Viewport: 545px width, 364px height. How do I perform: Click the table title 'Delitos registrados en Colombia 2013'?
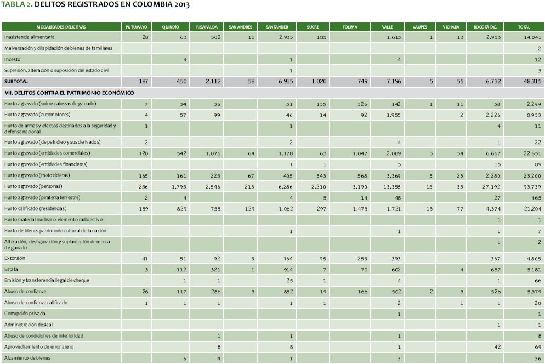[95, 5]
